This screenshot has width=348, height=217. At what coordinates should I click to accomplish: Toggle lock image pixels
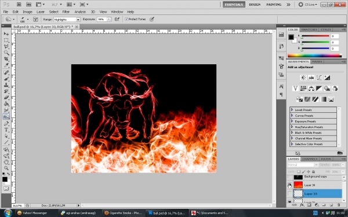[x=303, y=172]
